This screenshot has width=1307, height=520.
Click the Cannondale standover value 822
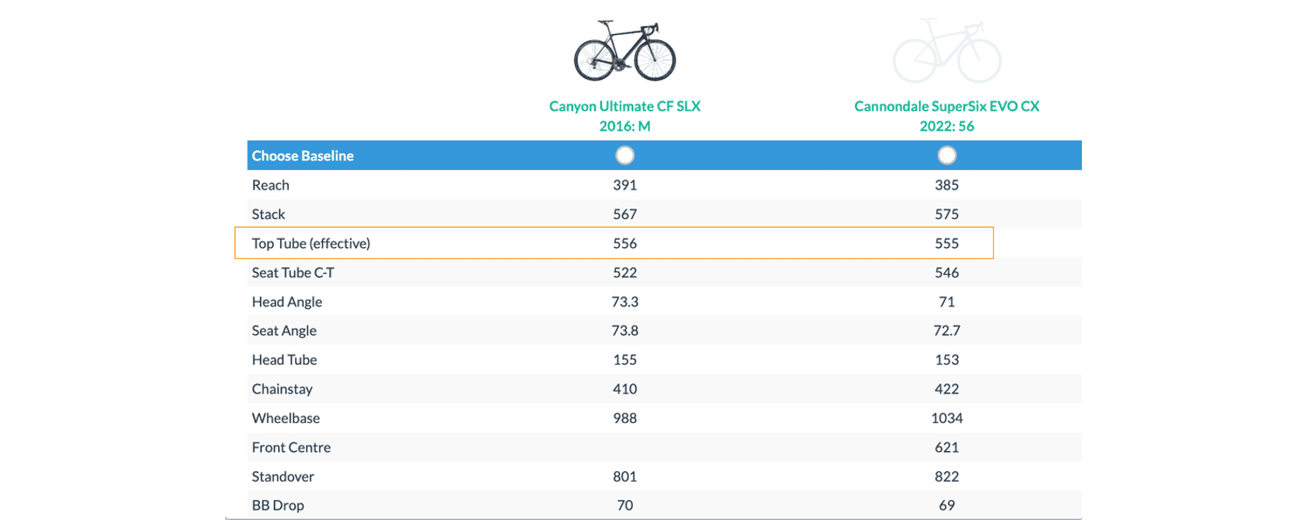click(947, 476)
